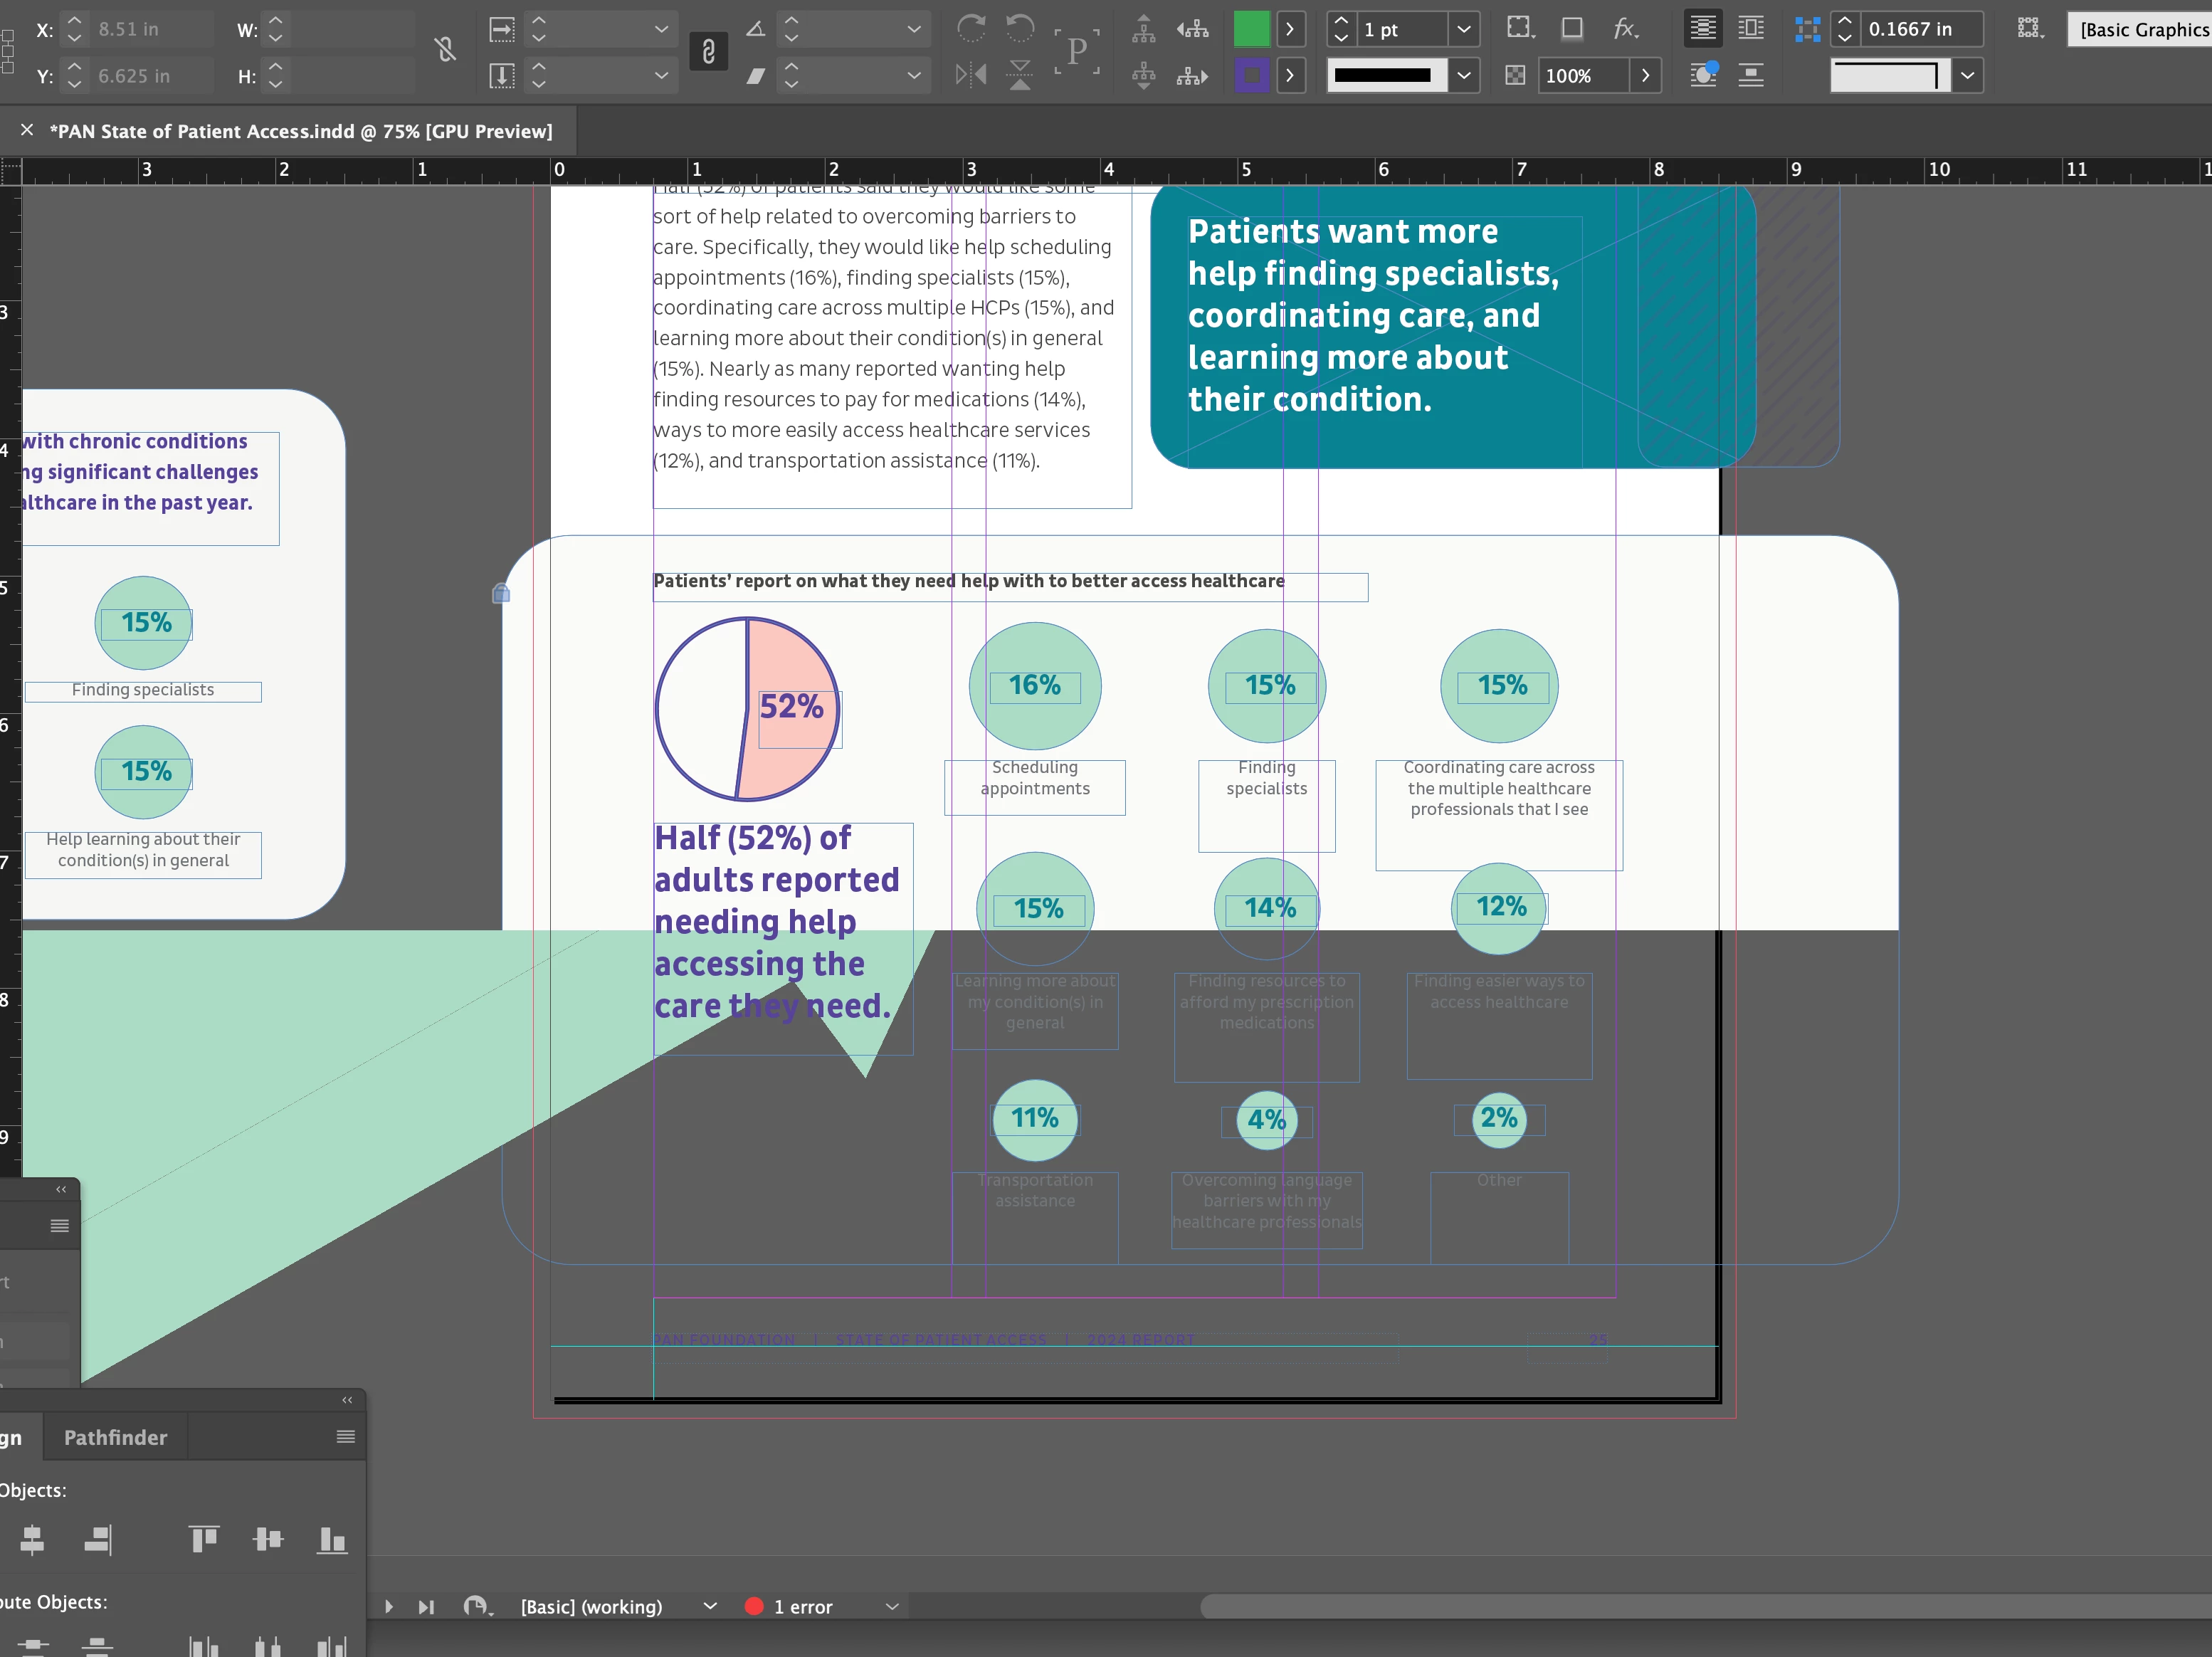Select PAN State of Patient Access document tab

click(x=300, y=131)
